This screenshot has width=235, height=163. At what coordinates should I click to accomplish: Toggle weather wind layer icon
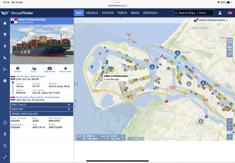click(x=229, y=48)
